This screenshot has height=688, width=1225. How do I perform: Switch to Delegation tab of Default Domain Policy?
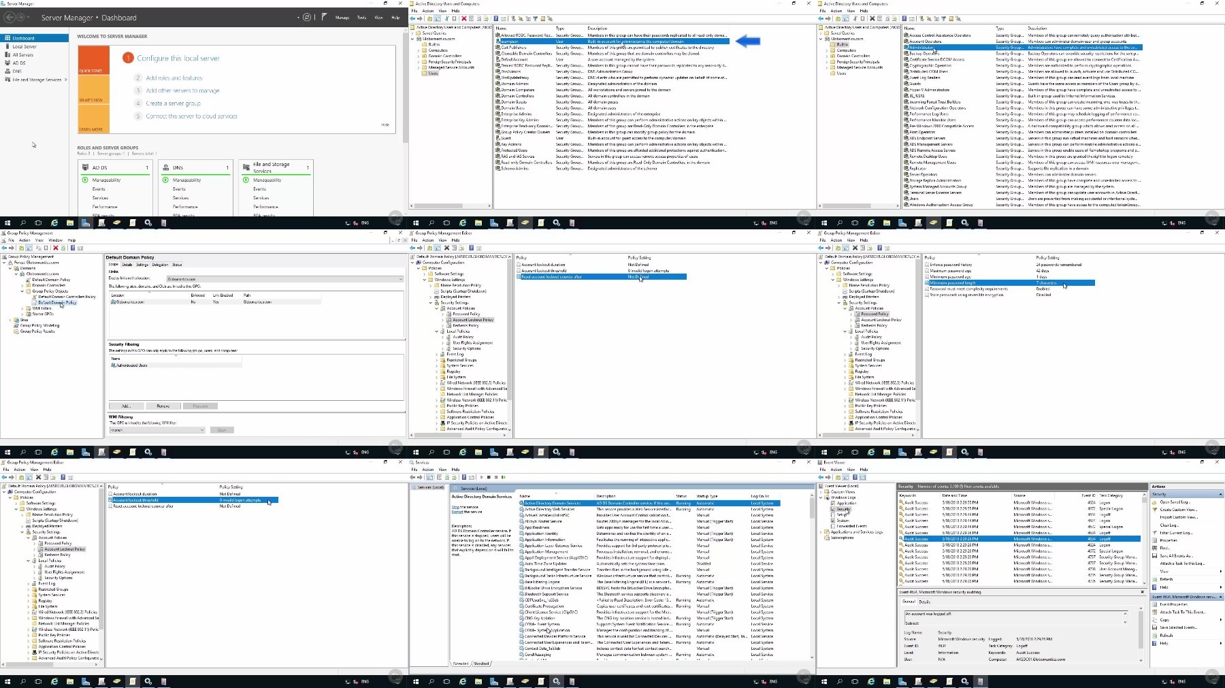coord(160,265)
